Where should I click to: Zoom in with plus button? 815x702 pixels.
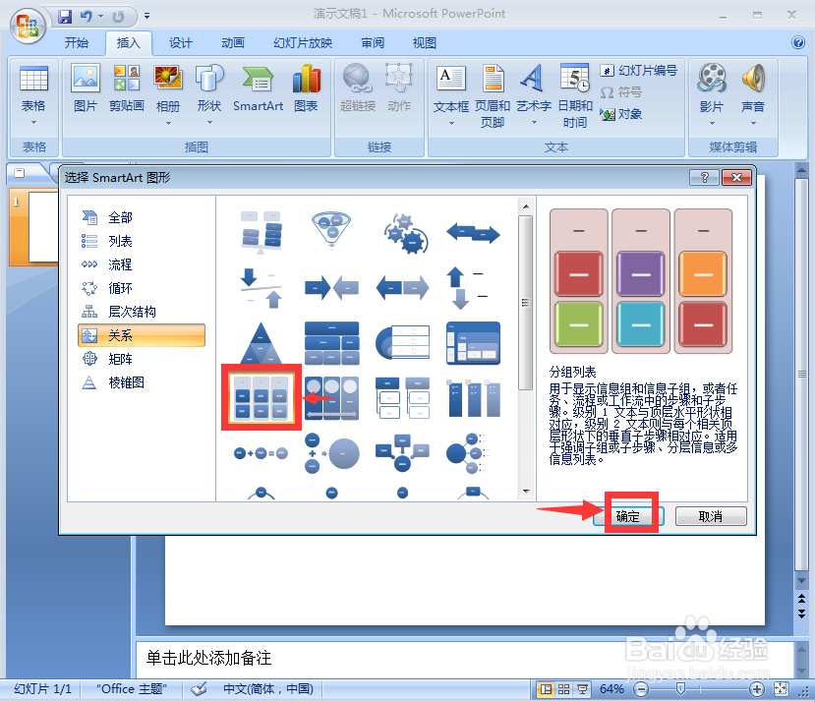[757, 689]
